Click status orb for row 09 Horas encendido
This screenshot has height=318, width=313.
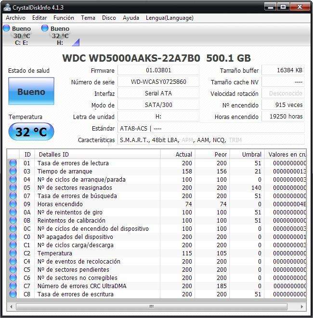pos(13,204)
